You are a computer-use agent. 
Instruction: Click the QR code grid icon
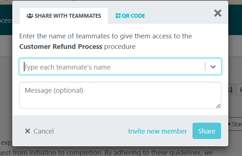tap(118, 16)
